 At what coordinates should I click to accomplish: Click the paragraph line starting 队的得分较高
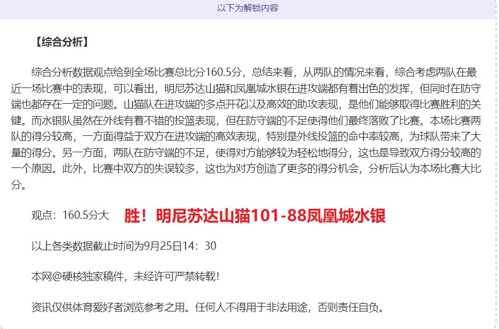[x=246, y=136]
